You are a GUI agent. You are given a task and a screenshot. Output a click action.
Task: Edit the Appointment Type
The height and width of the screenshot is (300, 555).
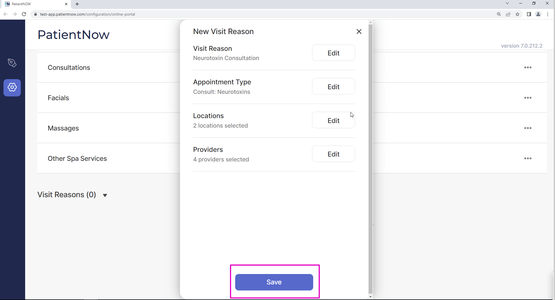click(x=333, y=87)
